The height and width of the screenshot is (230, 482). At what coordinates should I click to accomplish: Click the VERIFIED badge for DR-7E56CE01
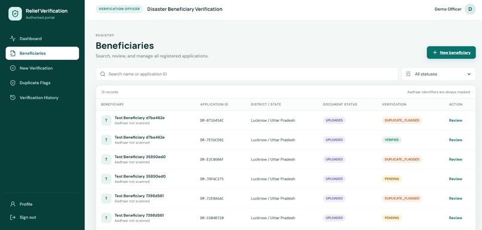point(392,140)
